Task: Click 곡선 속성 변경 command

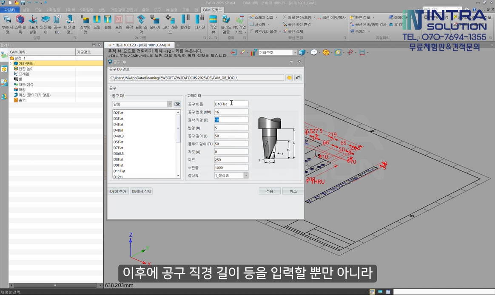Action: [296, 24]
